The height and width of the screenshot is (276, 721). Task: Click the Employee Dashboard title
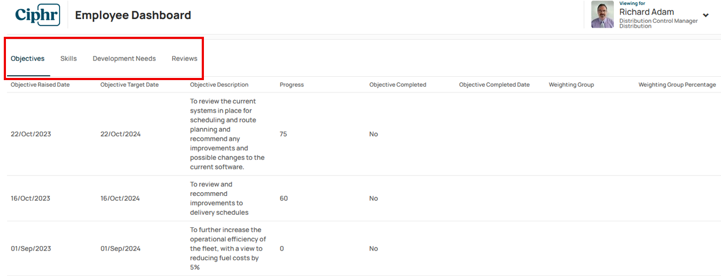[133, 15]
